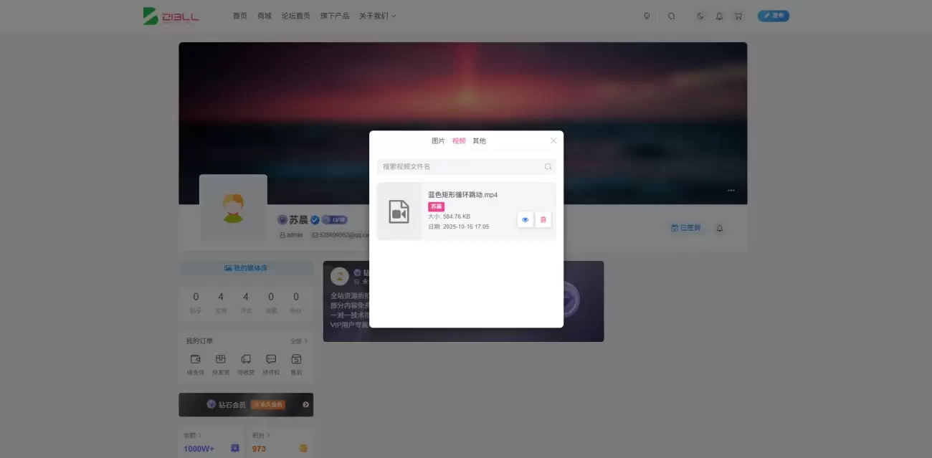This screenshot has width=932, height=458.
Task: Click the 发布 publish button
Action: [773, 16]
